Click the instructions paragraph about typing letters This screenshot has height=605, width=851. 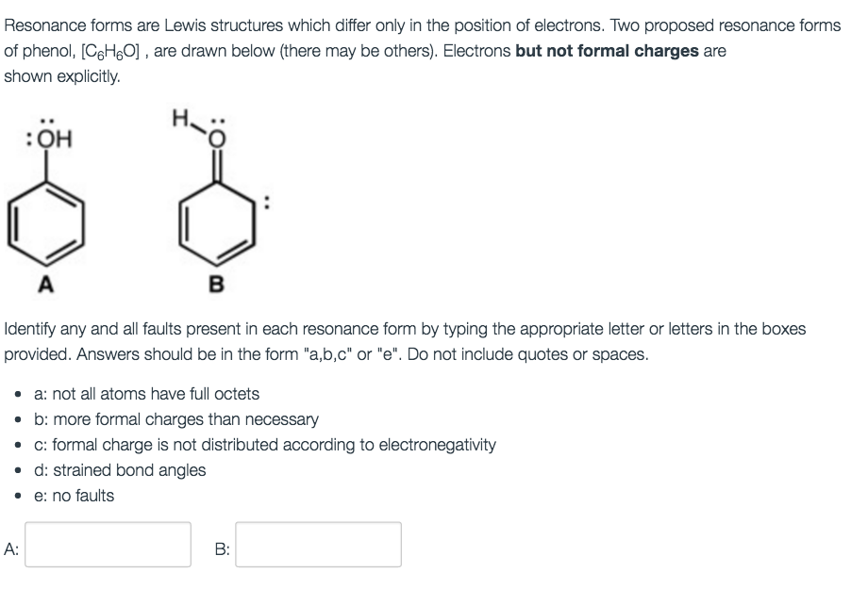point(404,339)
